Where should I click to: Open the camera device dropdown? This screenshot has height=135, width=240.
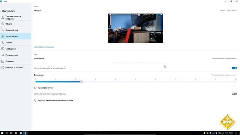pyautogui.click(x=229, y=10)
